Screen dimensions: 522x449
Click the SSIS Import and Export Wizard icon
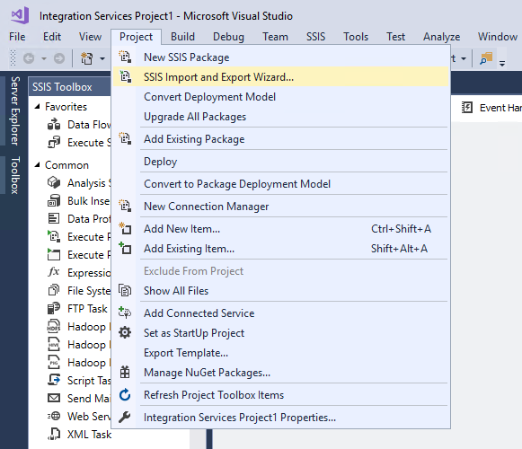(125, 77)
